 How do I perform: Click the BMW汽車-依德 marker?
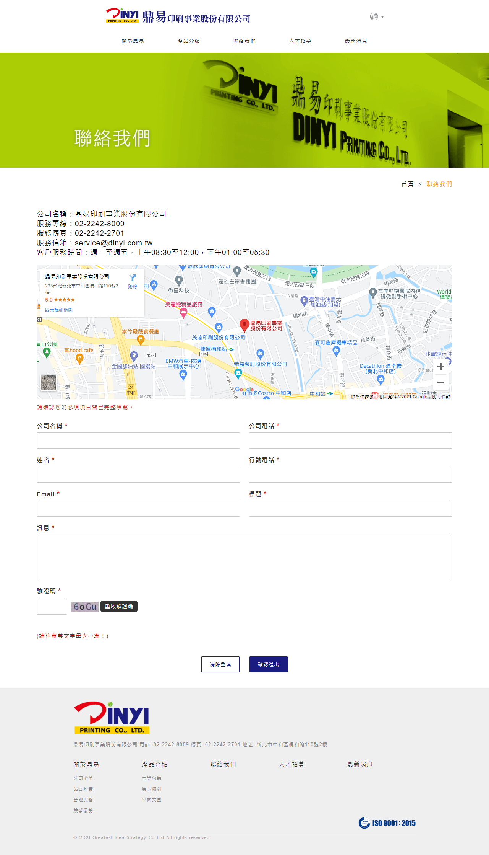click(183, 375)
